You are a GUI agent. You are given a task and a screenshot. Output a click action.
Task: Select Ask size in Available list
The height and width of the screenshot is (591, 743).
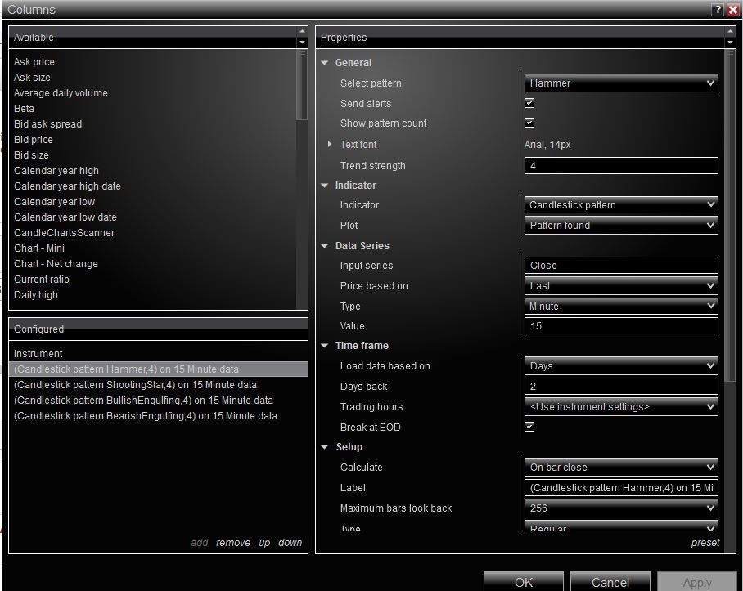click(x=32, y=78)
